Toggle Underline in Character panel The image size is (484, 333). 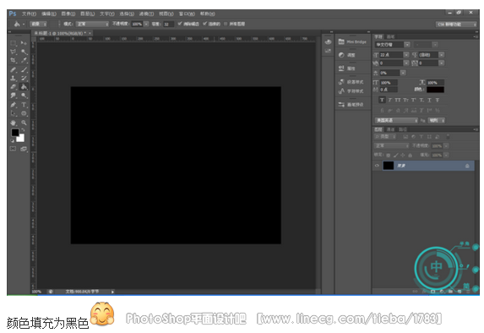pos(430,100)
